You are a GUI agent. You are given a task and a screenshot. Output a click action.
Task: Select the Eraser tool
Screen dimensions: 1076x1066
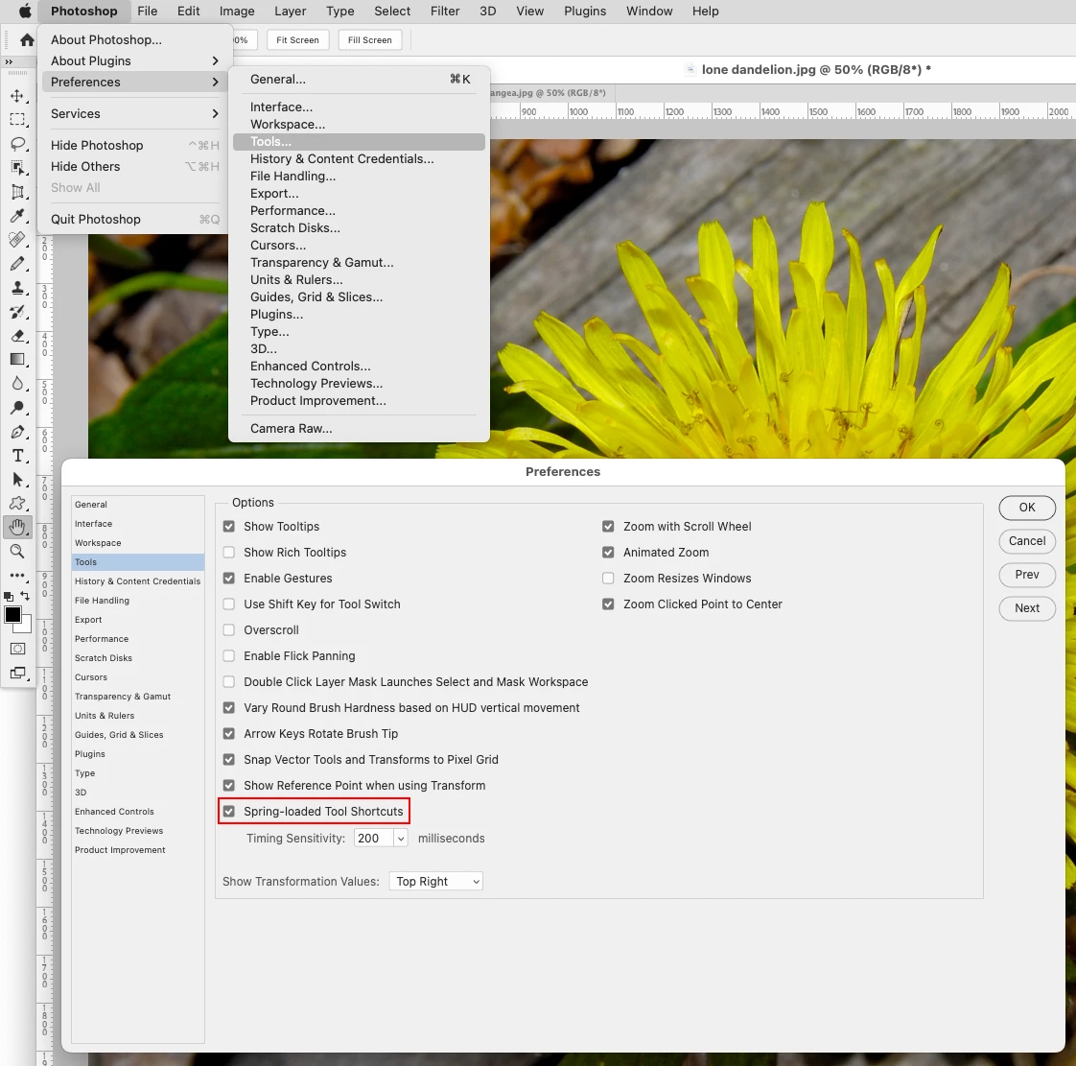tap(17, 336)
